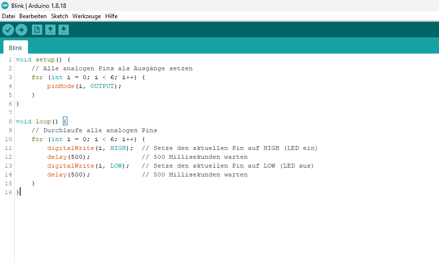
Task: Select the Blink sketch tab
Action: (x=16, y=48)
